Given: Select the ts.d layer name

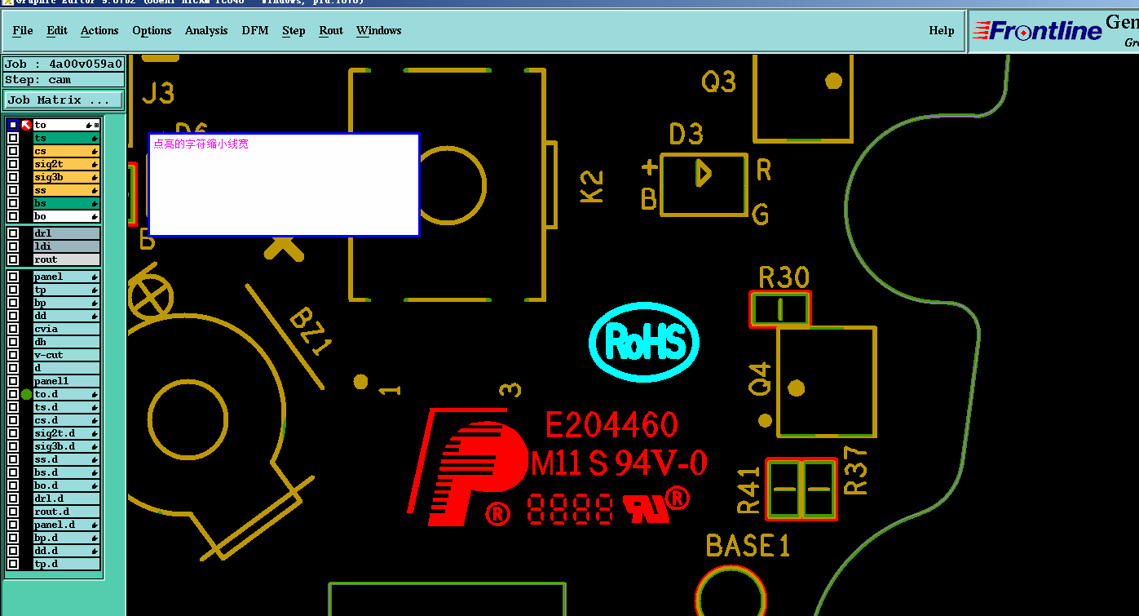Looking at the screenshot, I should (x=66, y=407).
